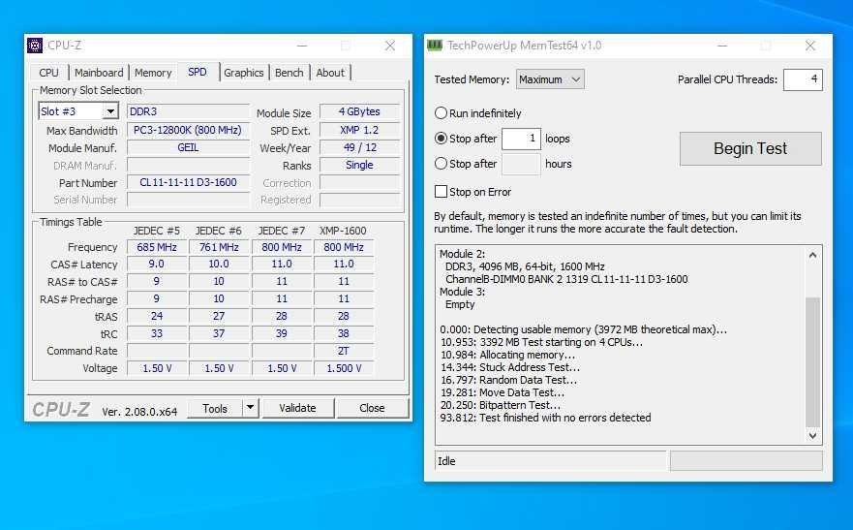The height and width of the screenshot is (530, 853).
Task: Close the MemTest64 window with X
Action: click(810, 46)
